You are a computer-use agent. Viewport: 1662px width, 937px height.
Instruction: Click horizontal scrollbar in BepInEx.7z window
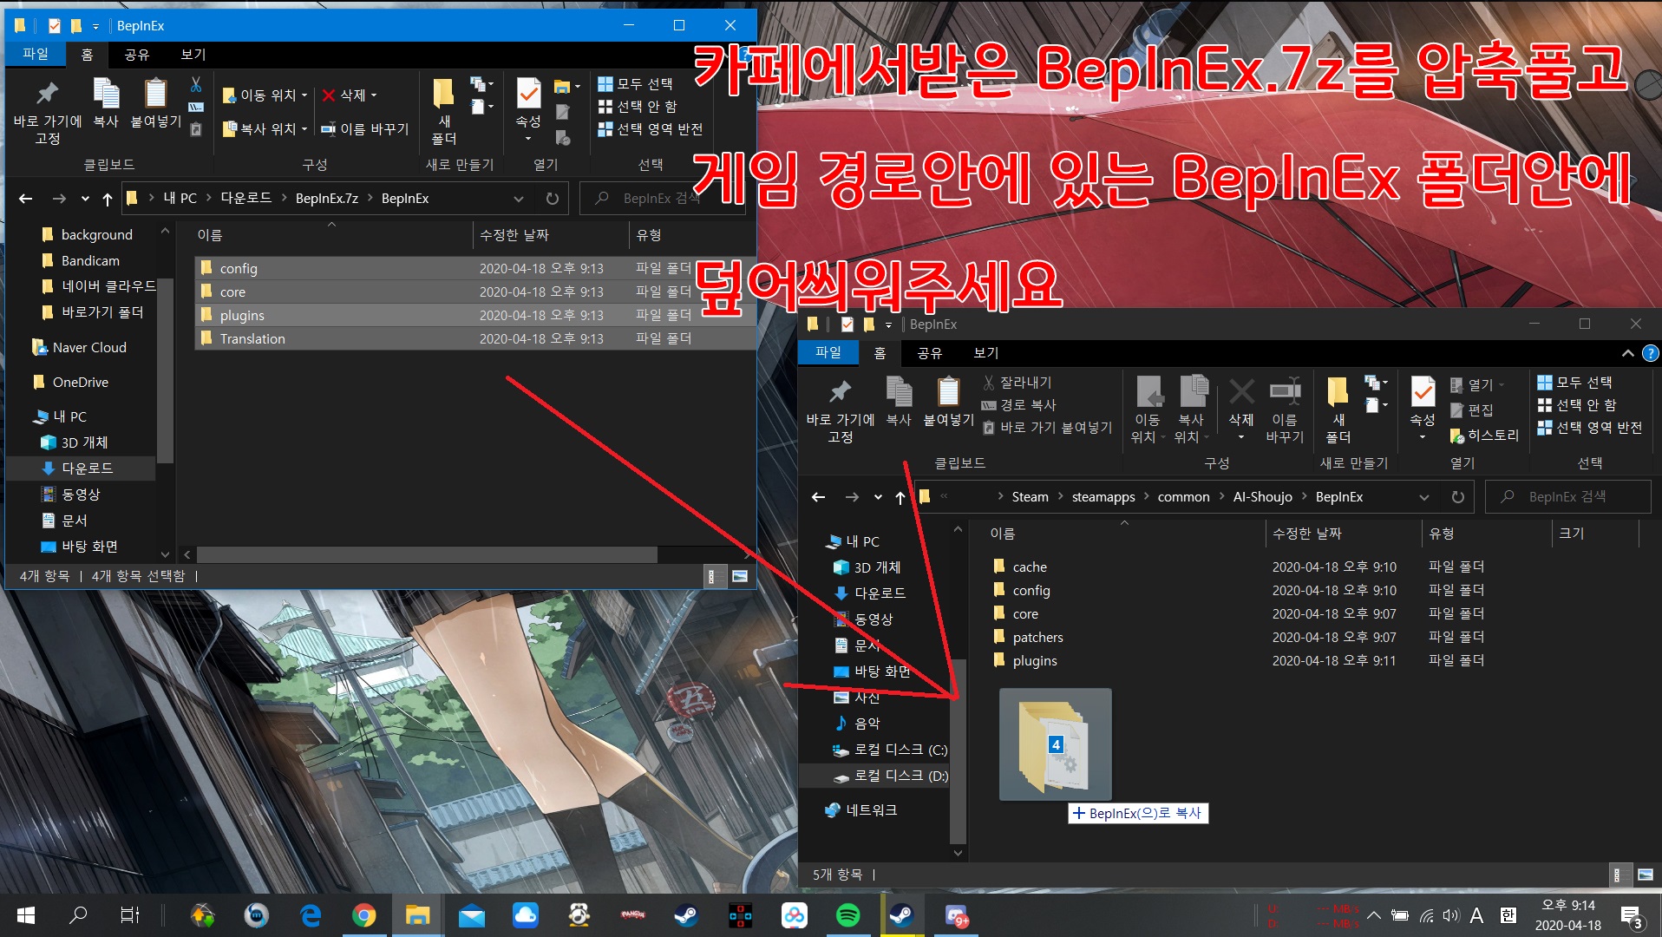tap(427, 554)
